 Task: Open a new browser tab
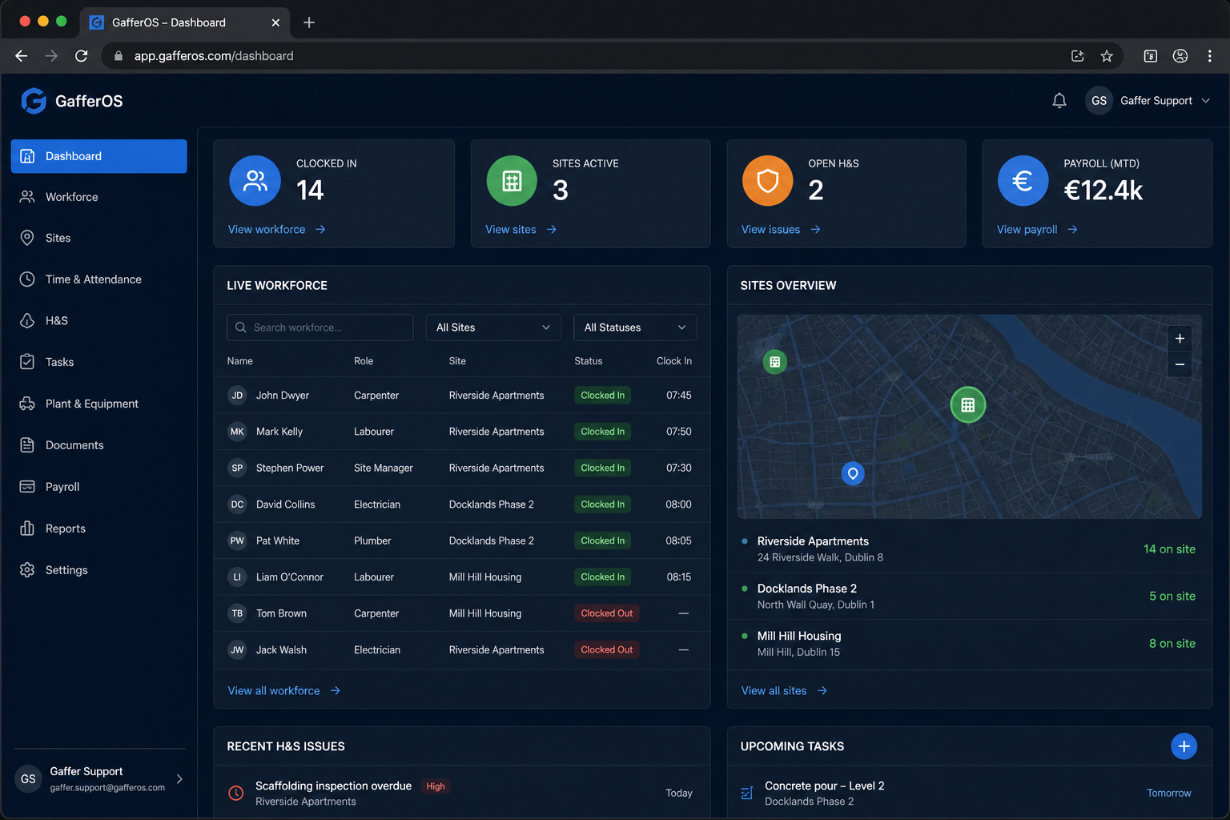(x=309, y=22)
